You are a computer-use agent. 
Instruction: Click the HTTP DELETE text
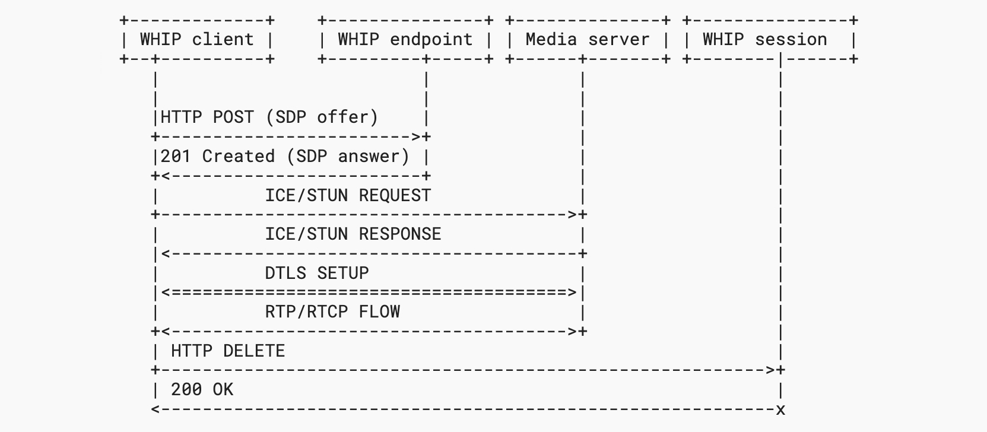pyautogui.click(x=227, y=351)
